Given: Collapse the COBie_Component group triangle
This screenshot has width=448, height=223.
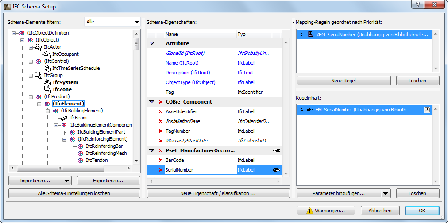Looking at the screenshot, I should (152, 102).
